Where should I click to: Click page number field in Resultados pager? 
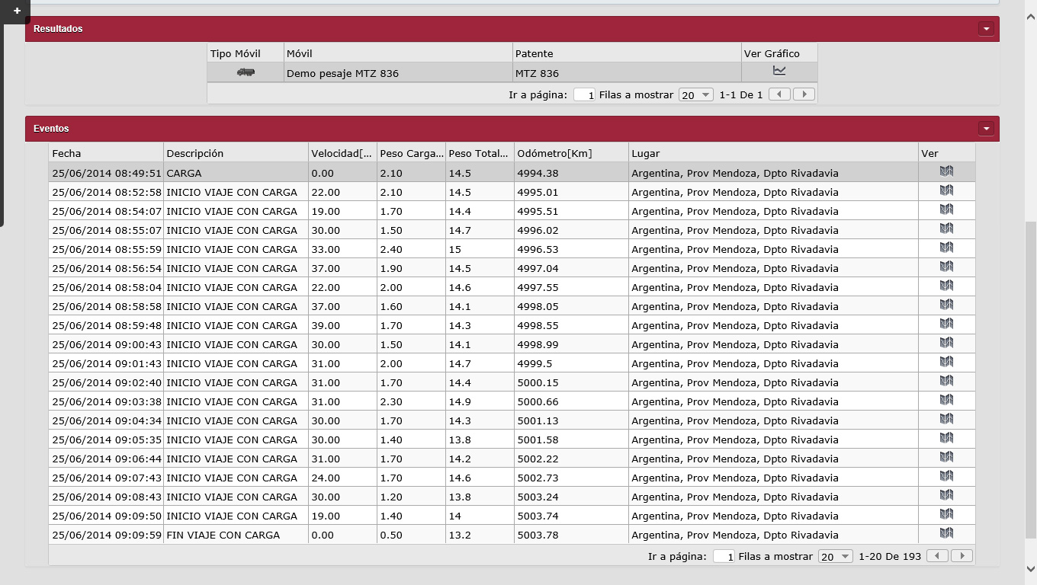[x=584, y=95]
